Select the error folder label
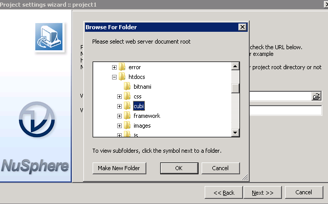This screenshot has width=328, height=204. 135,67
